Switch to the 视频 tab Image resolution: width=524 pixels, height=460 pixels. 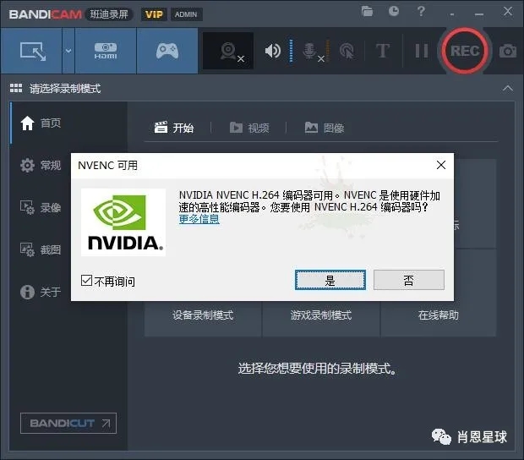249,128
